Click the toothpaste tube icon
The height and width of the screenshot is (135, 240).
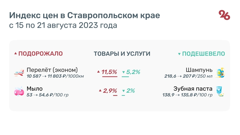pyautogui.click(x=220, y=91)
